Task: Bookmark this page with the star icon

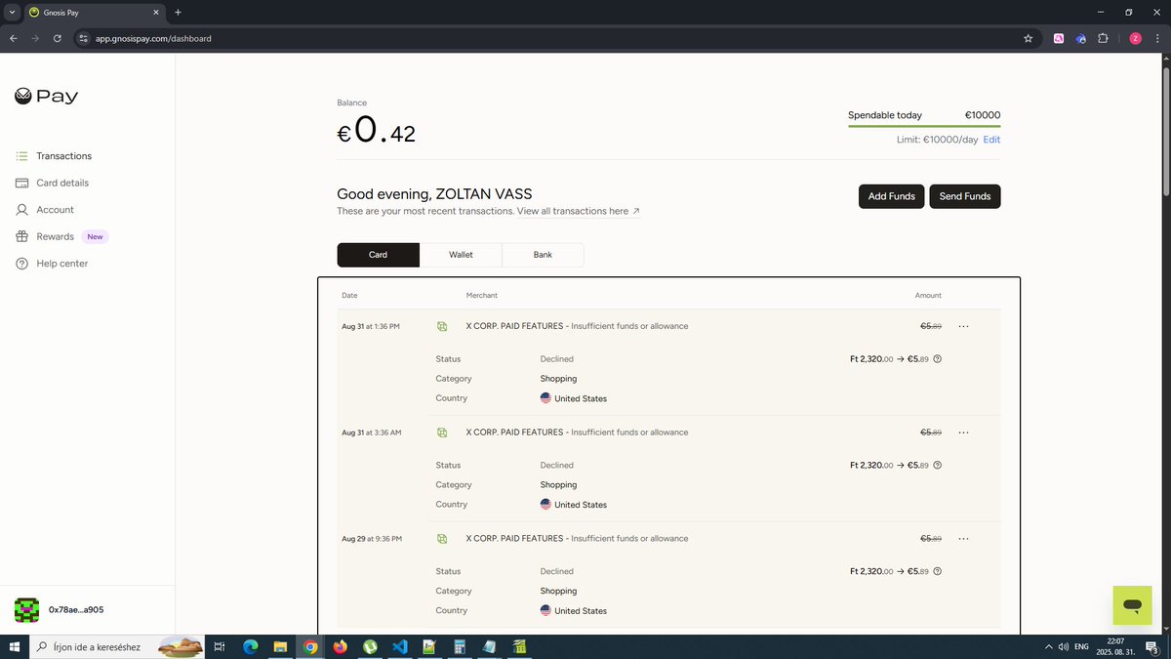Action: pos(1028,38)
